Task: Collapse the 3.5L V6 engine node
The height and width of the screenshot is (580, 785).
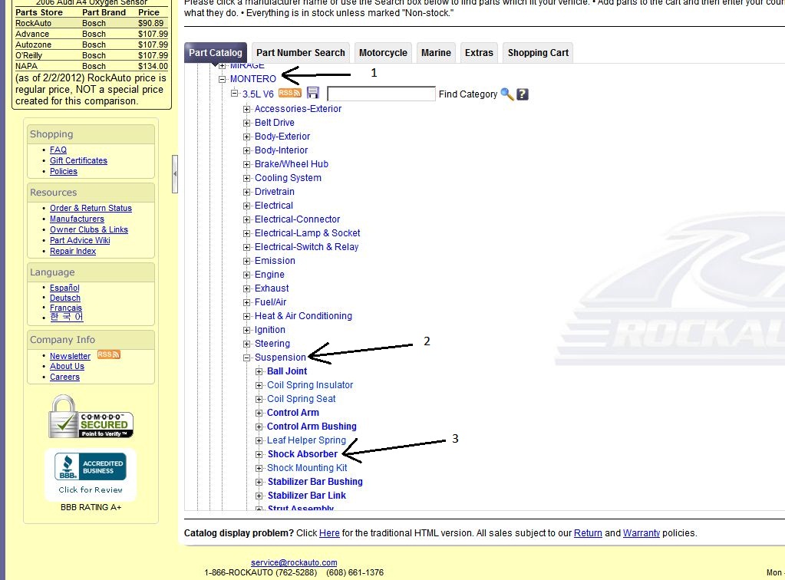Action: [234, 93]
